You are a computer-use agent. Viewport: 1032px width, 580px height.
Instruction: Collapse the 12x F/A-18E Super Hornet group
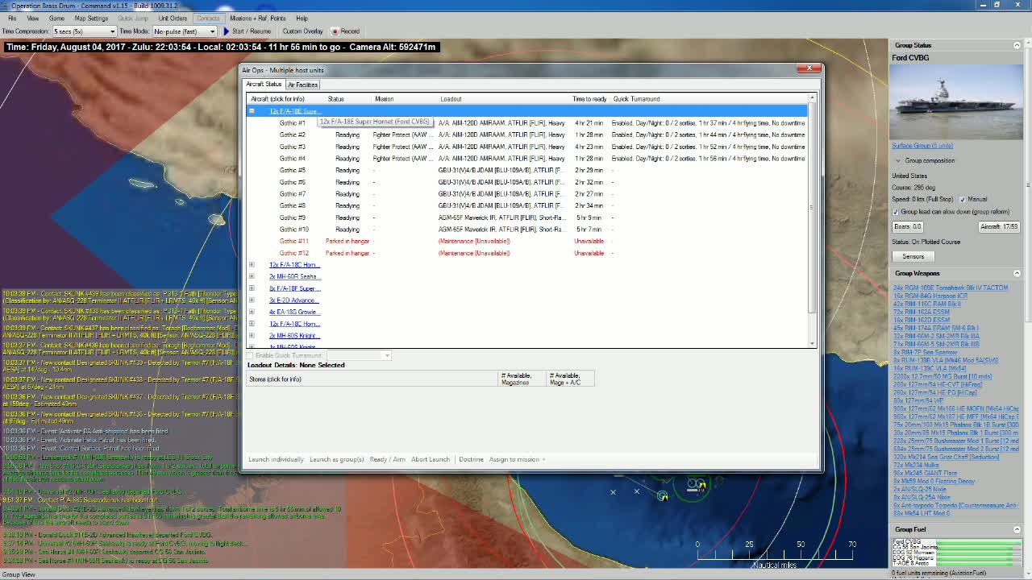pyautogui.click(x=252, y=111)
